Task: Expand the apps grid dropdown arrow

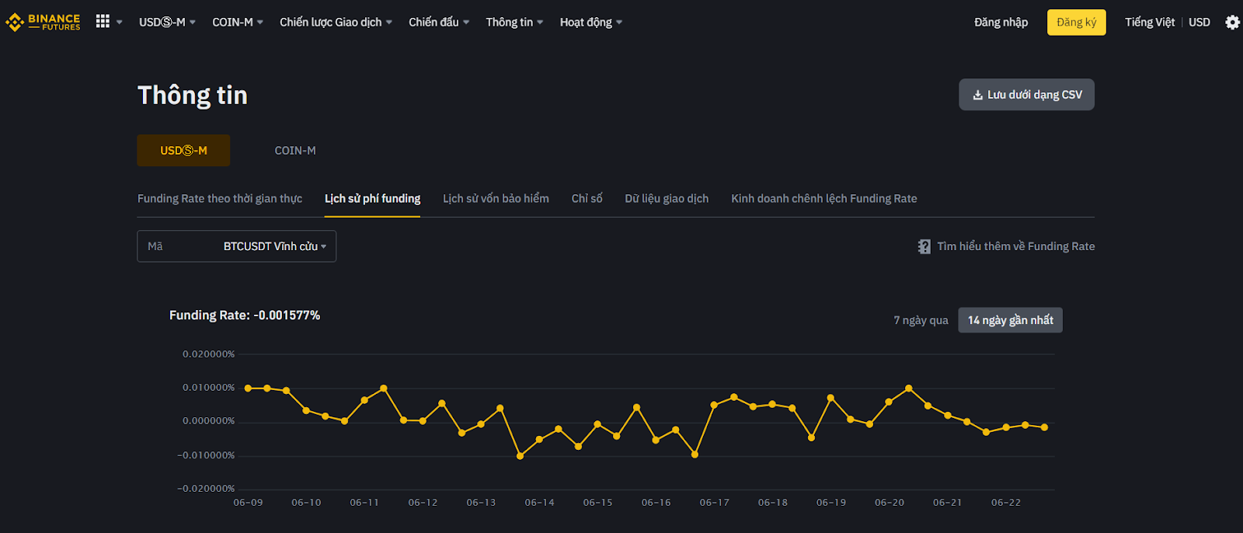Action: [x=120, y=22]
